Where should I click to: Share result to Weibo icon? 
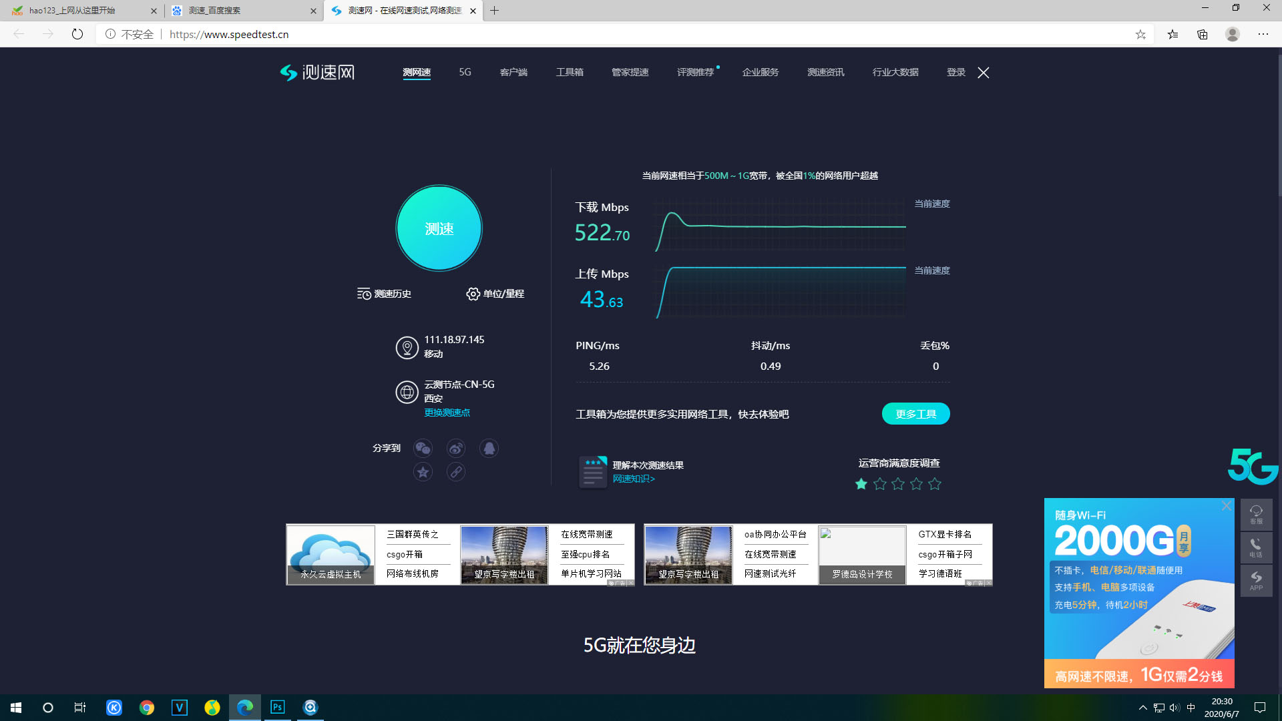click(456, 448)
